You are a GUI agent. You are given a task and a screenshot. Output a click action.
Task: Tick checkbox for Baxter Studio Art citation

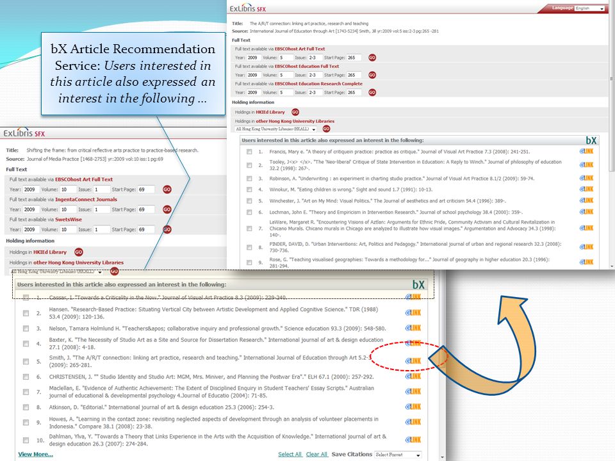pos(26,344)
